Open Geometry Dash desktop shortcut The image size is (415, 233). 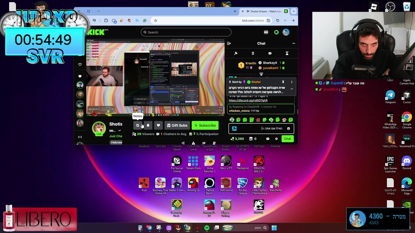pos(177,208)
